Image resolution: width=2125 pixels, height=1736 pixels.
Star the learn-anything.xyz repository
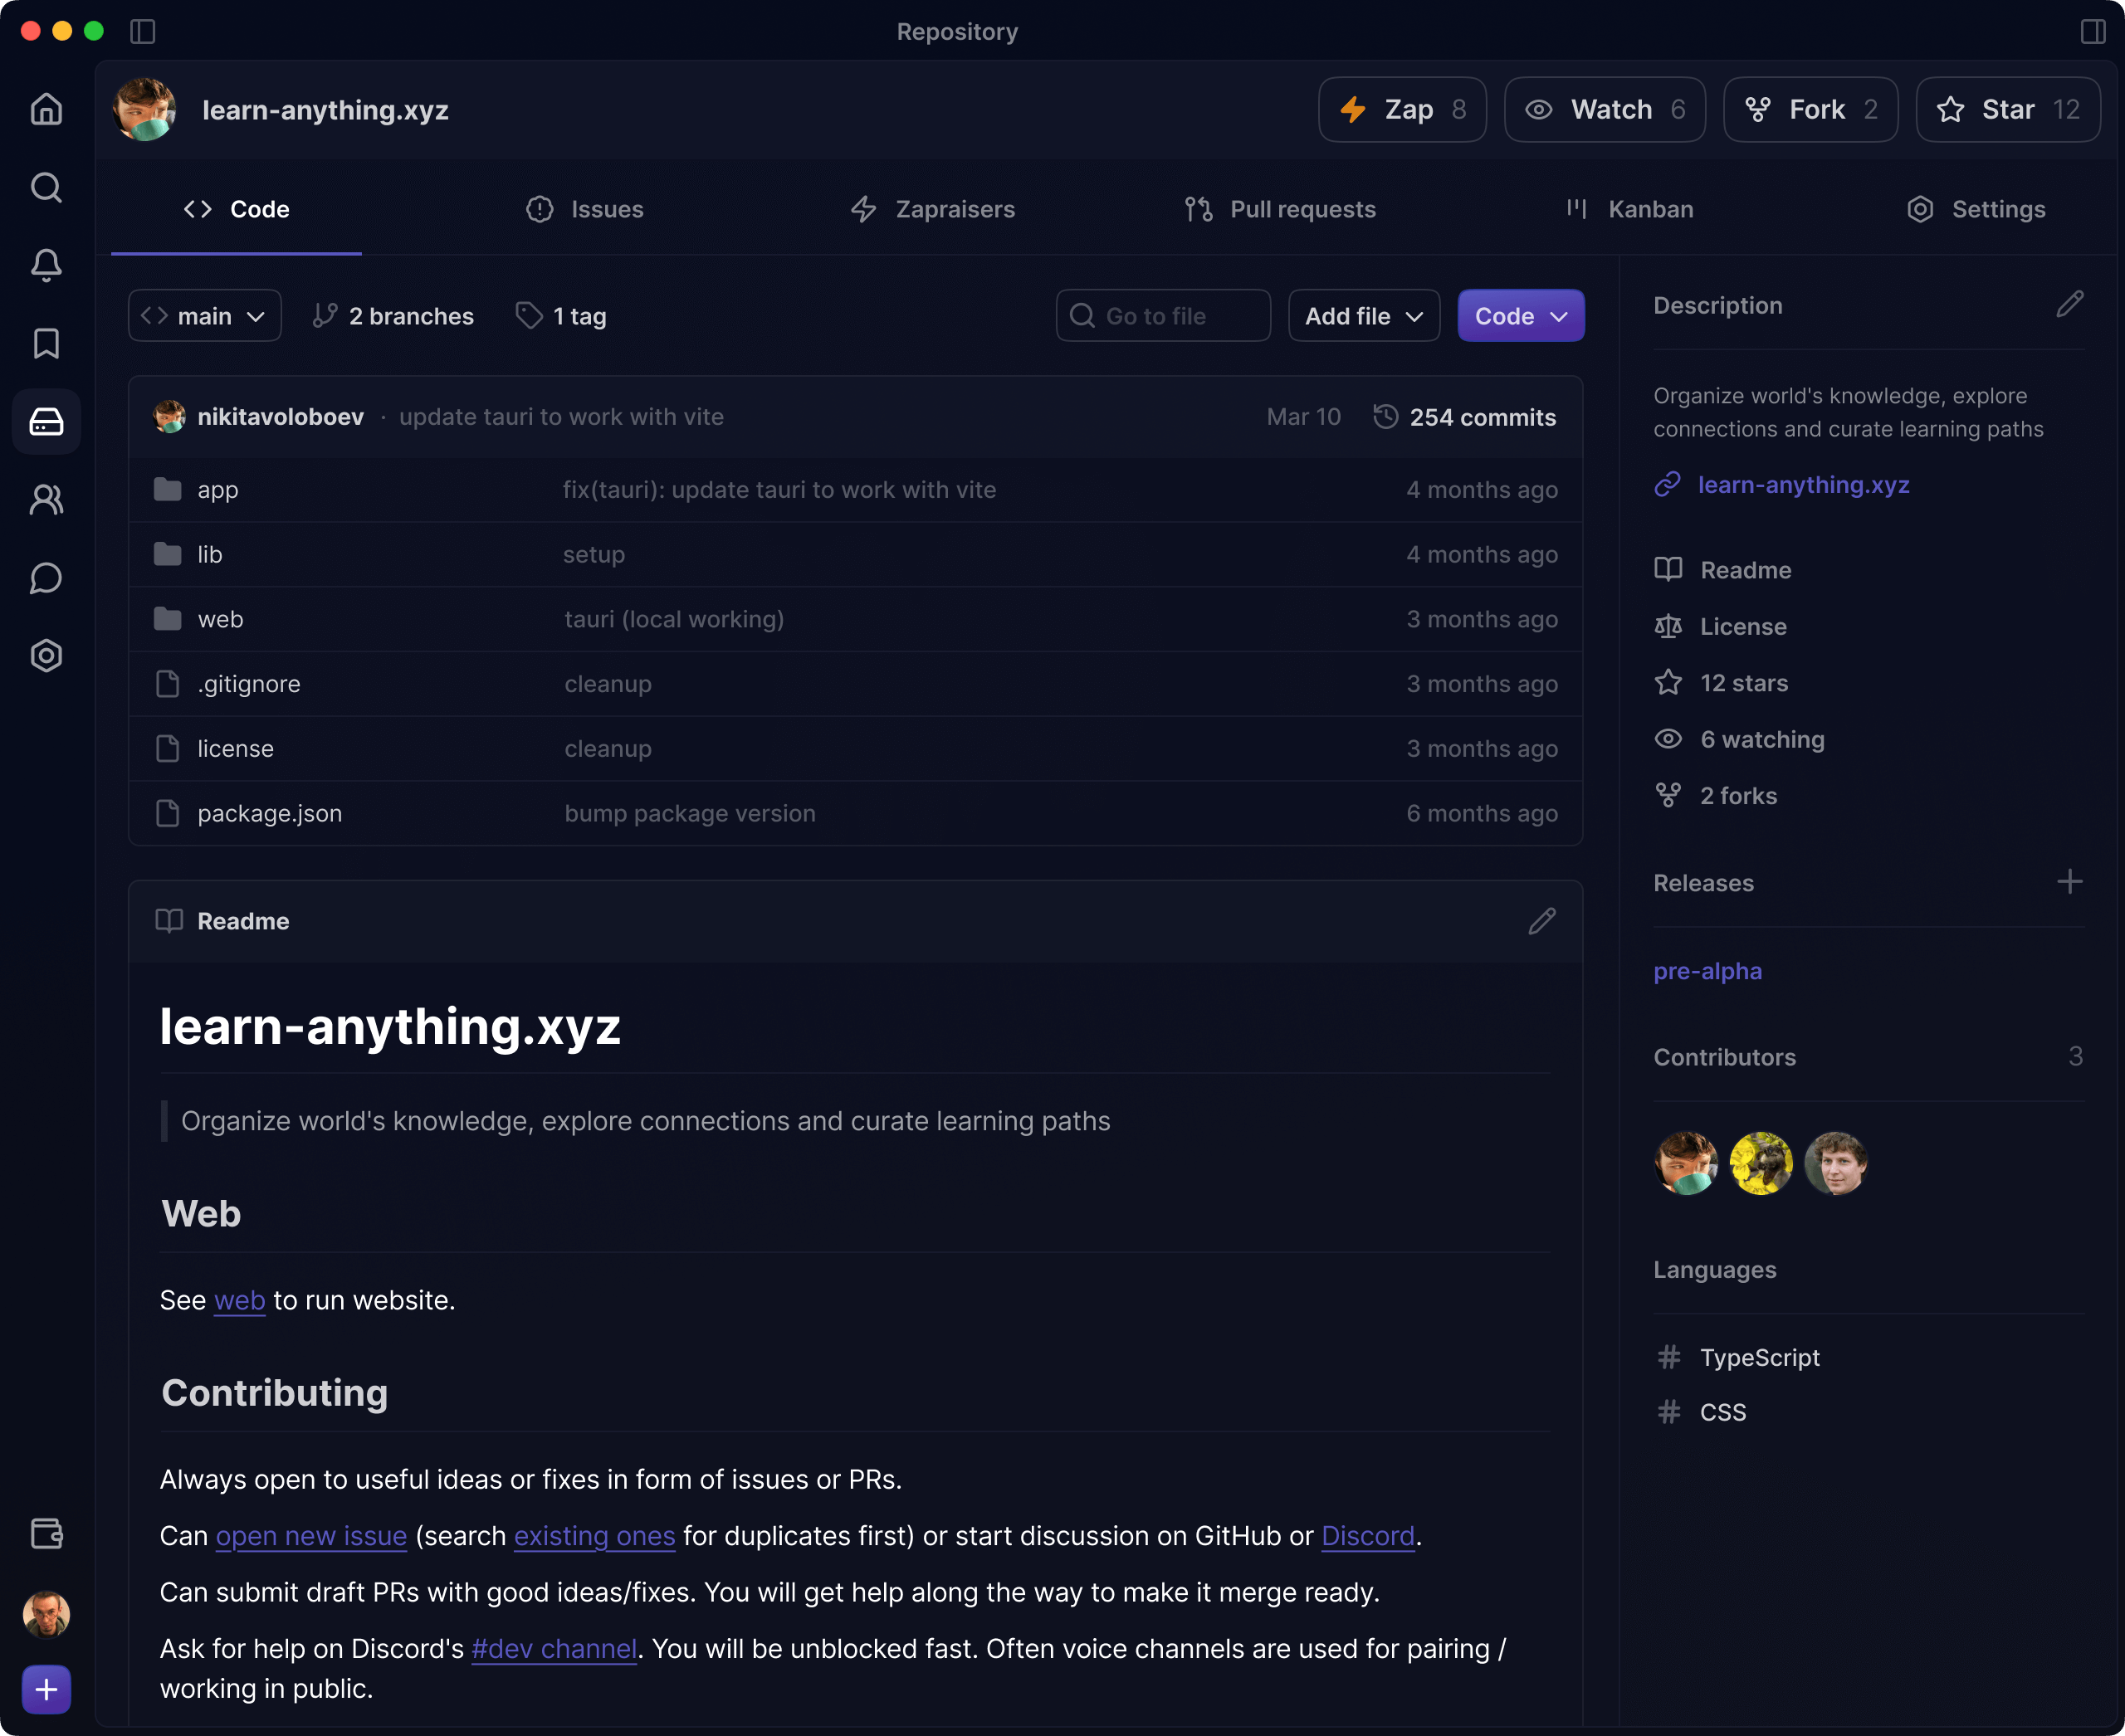(x=2007, y=110)
